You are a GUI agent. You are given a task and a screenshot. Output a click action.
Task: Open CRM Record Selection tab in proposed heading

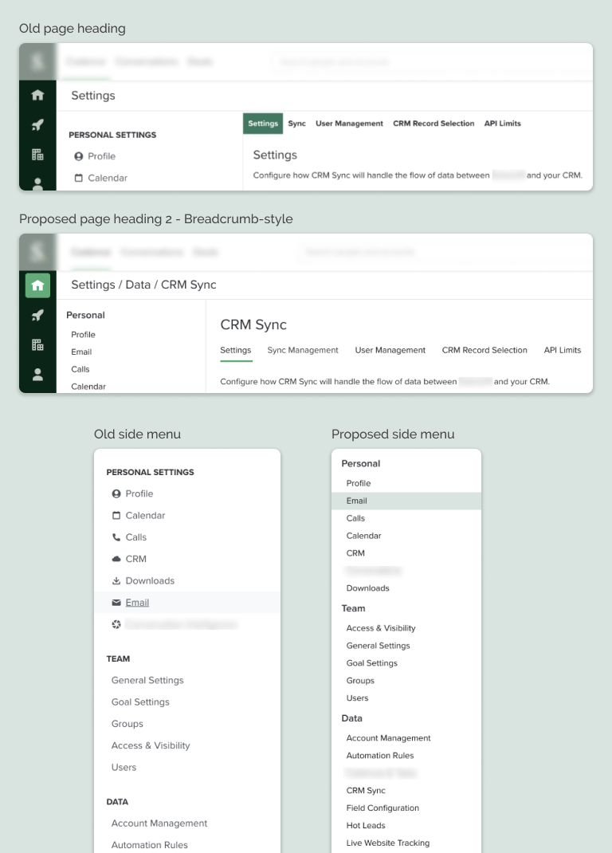click(484, 350)
